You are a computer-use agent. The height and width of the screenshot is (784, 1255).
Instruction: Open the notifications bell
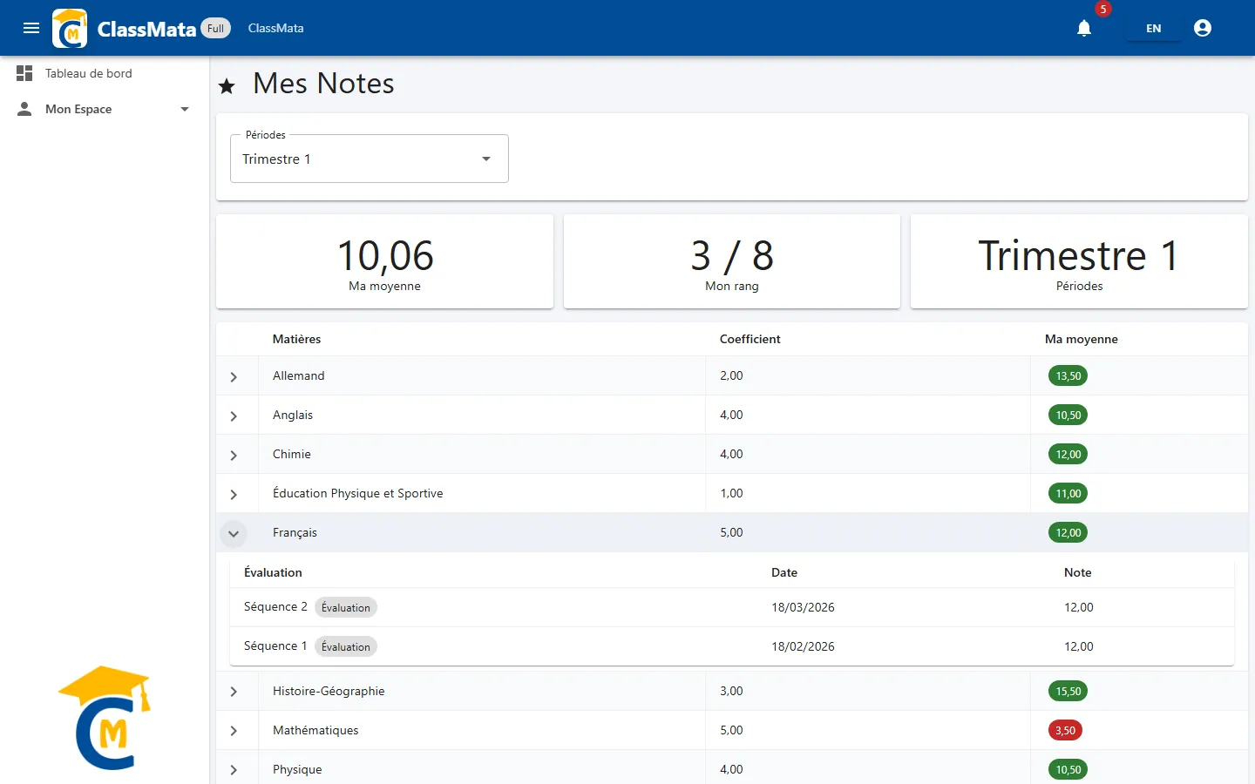coord(1084,28)
